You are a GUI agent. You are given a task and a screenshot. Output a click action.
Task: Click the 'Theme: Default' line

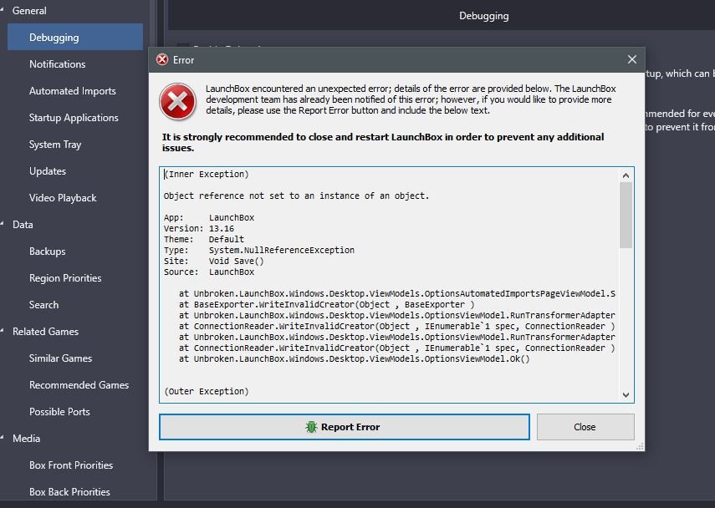204,239
